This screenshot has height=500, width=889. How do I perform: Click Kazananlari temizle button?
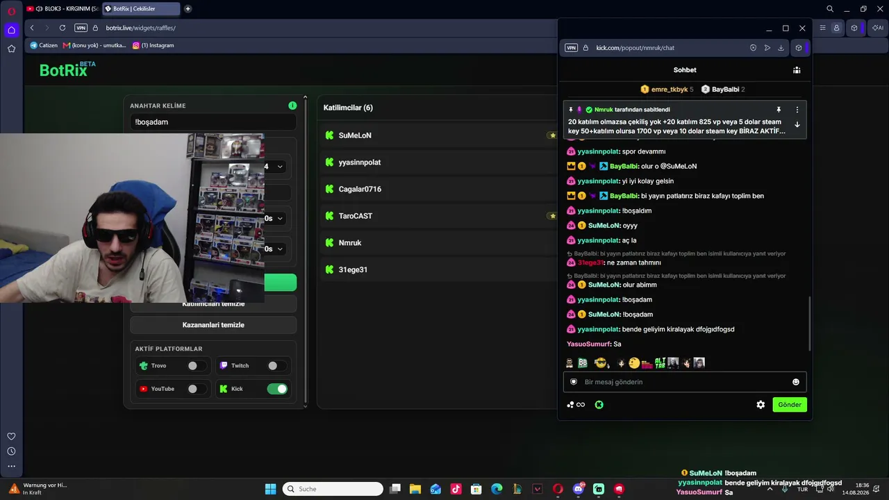[x=213, y=325]
